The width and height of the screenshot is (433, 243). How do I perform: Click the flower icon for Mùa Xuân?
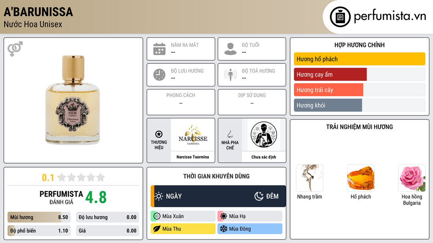click(156, 216)
